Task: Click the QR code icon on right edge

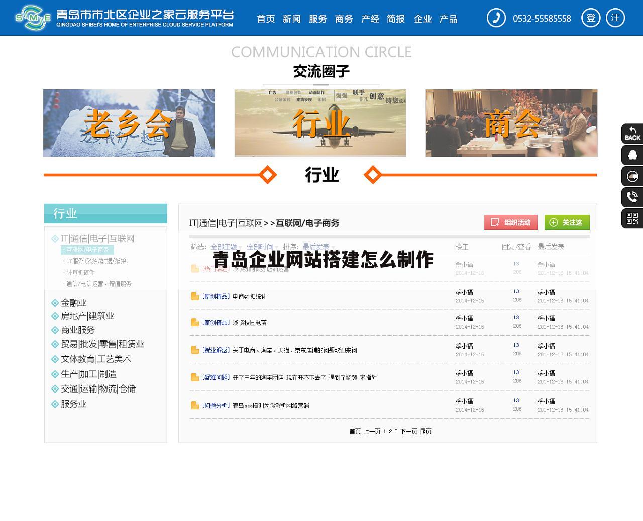Action: [631, 218]
